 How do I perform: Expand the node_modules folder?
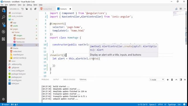[23, 16]
